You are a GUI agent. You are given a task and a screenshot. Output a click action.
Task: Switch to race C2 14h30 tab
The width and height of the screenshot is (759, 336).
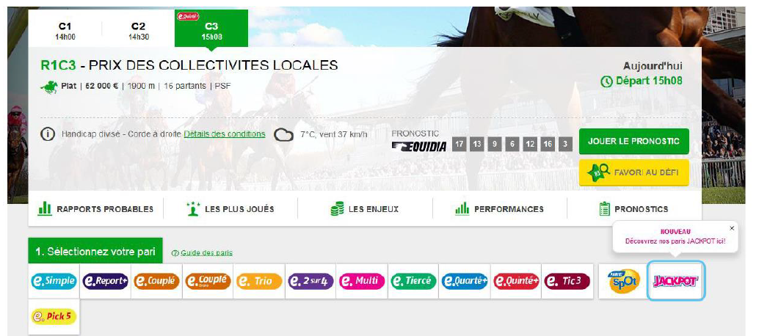coord(138,31)
